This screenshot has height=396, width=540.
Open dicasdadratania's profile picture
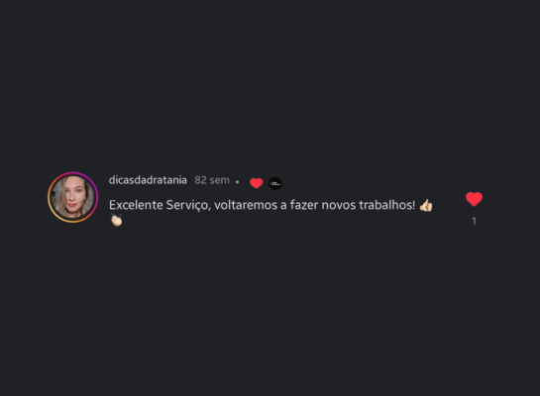point(72,197)
